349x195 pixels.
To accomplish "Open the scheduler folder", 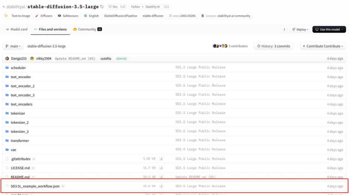I will [18, 68].
